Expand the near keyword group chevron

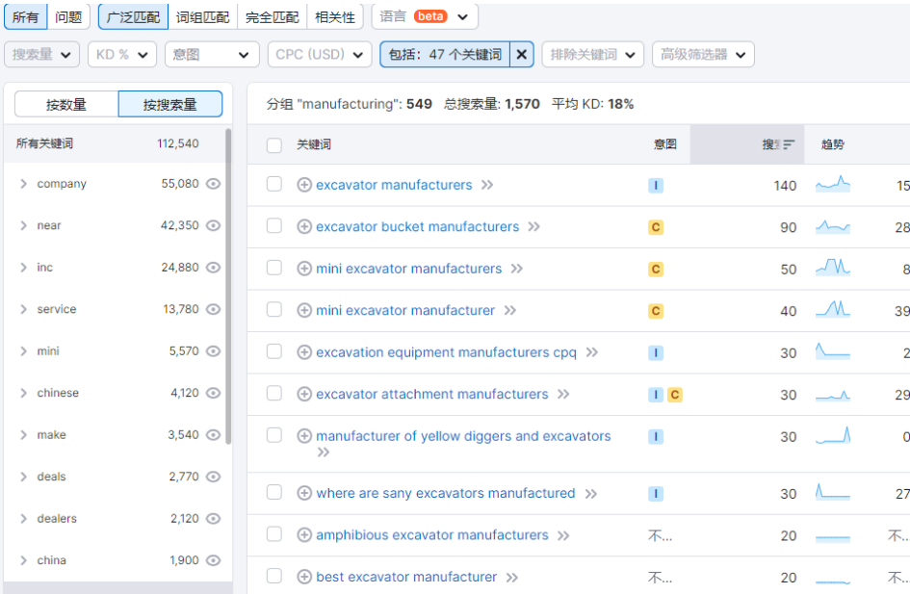click(23, 225)
